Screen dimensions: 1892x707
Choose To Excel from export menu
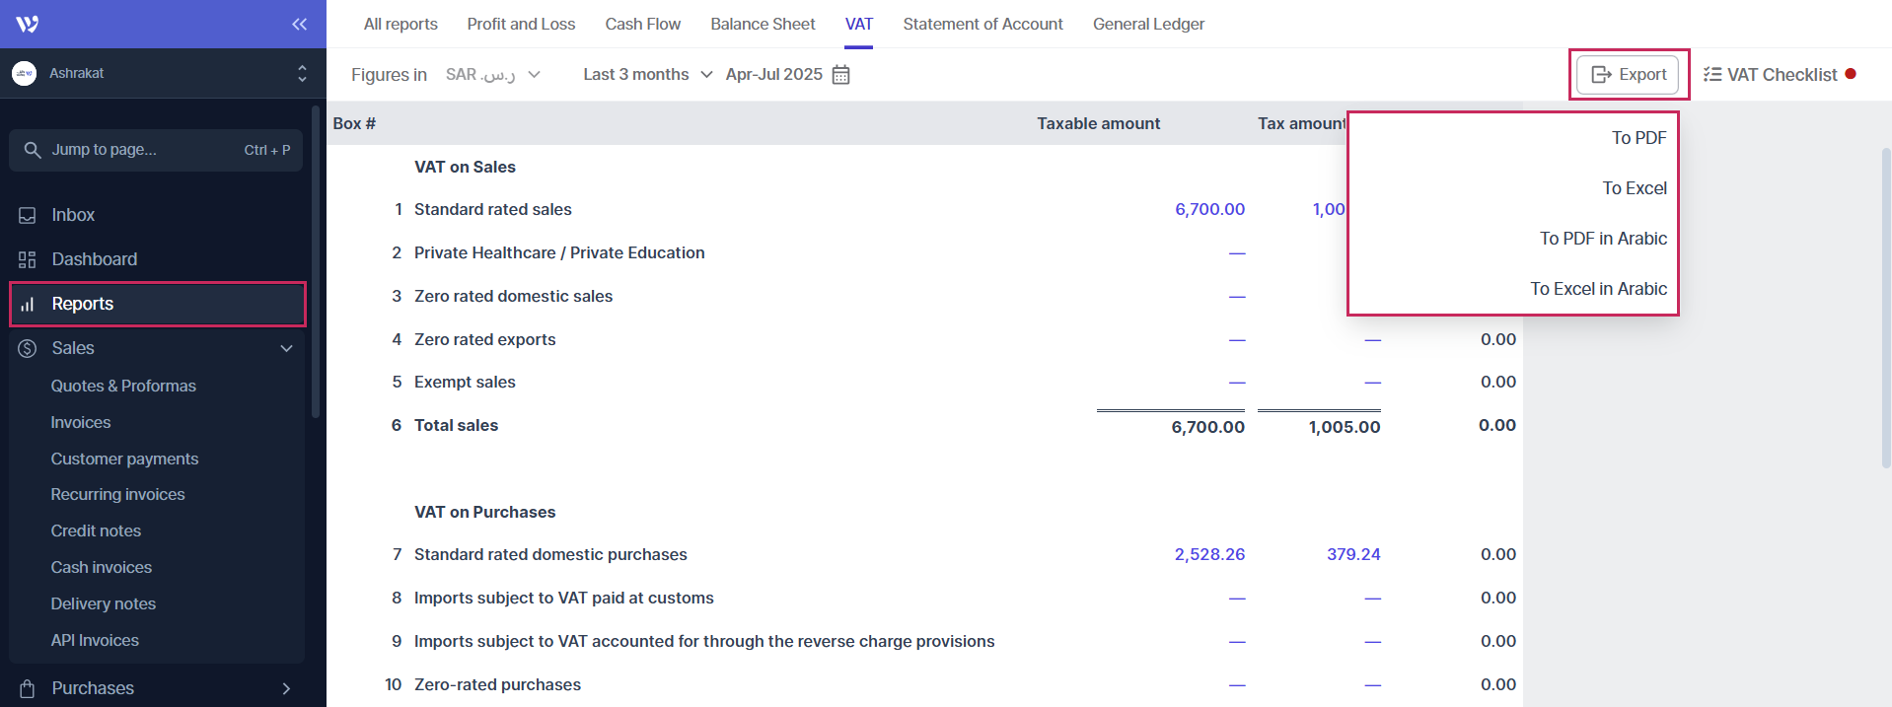tap(1634, 188)
